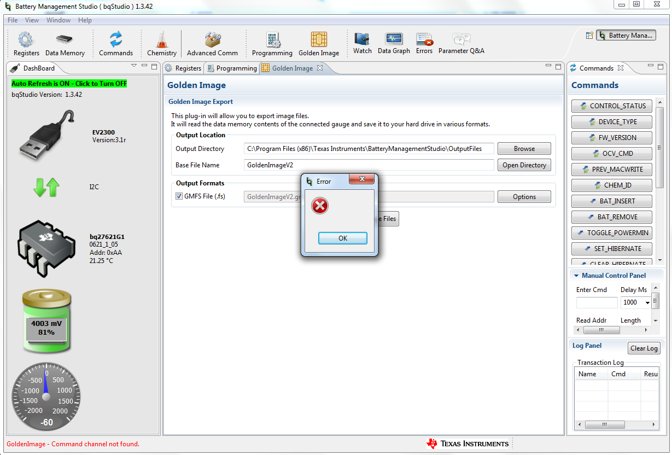Open the File menu

13,20
